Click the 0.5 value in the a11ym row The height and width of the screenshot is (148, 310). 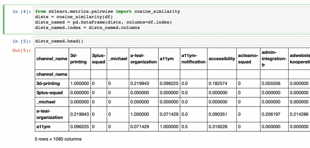[x=184, y=127]
